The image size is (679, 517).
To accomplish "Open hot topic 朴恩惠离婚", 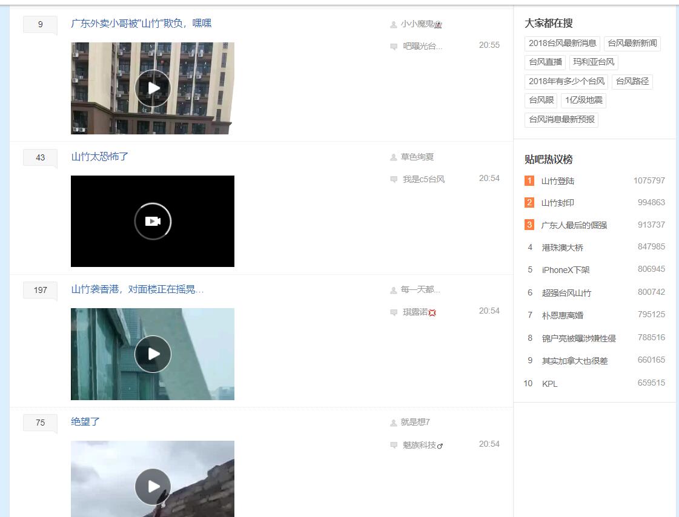I will coord(563,316).
